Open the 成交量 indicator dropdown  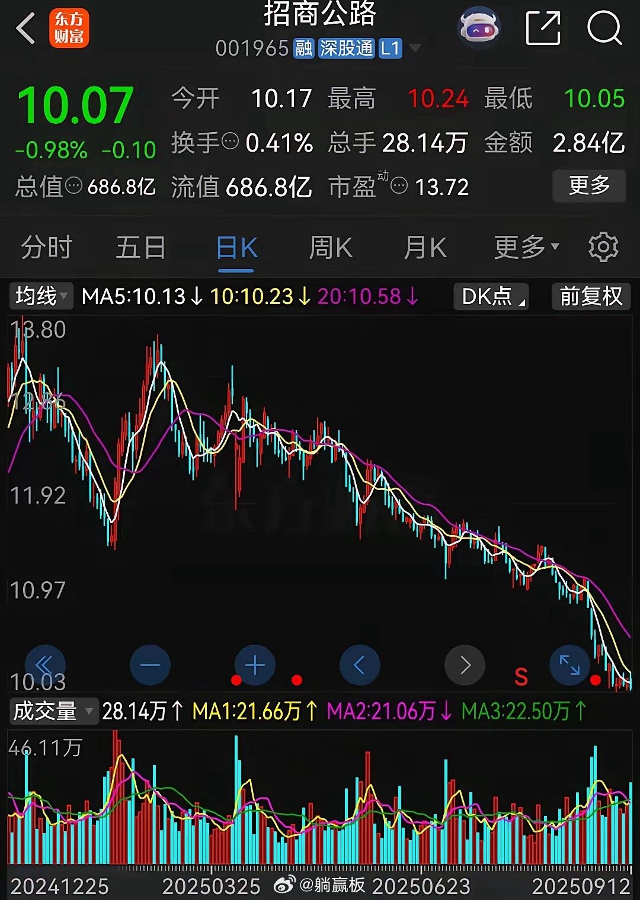(53, 710)
